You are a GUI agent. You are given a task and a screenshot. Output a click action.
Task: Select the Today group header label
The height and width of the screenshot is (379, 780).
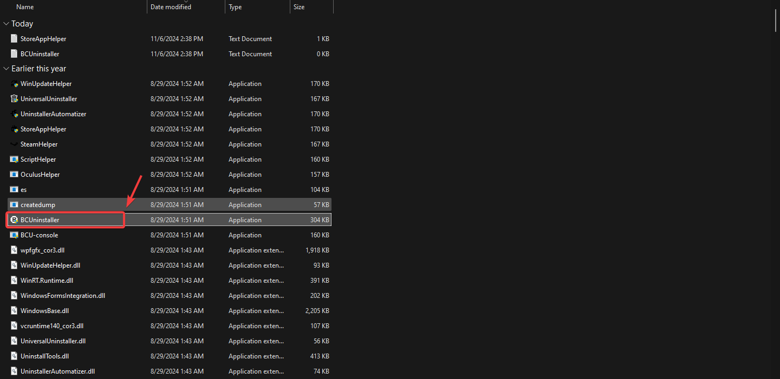click(22, 24)
